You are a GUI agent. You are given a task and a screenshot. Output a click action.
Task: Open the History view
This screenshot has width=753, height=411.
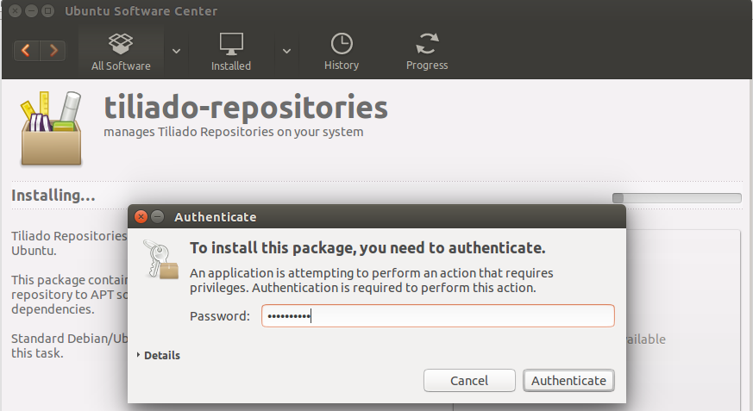tap(342, 53)
